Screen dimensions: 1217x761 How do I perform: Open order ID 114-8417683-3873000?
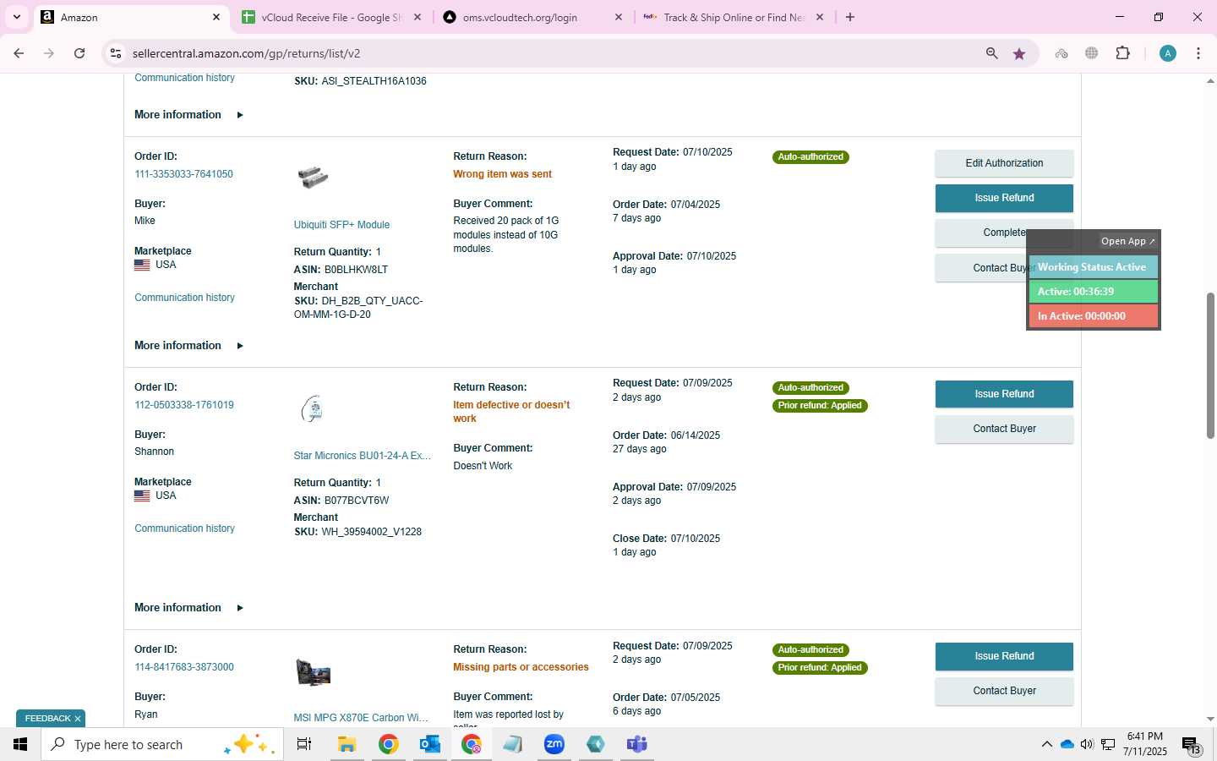click(x=184, y=667)
